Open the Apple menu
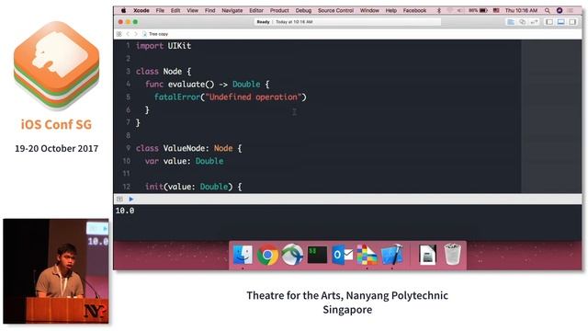The height and width of the screenshot is (331, 588). [x=123, y=10]
